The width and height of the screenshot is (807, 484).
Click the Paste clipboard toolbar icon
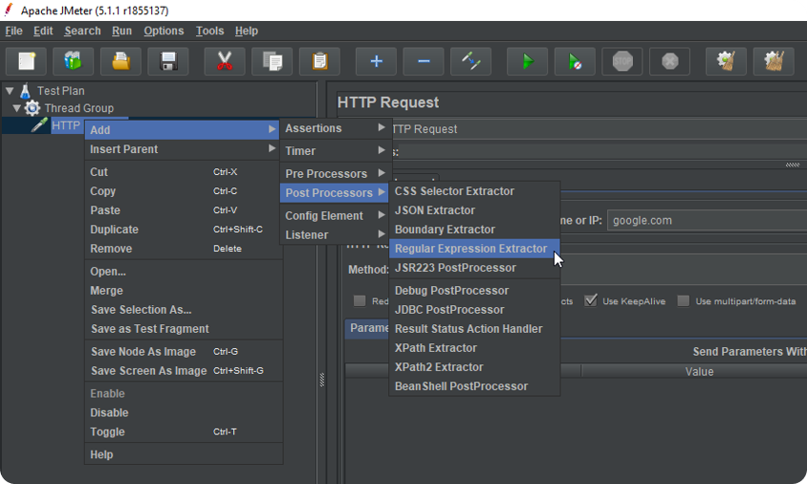pyautogui.click(x=319, y=61)
